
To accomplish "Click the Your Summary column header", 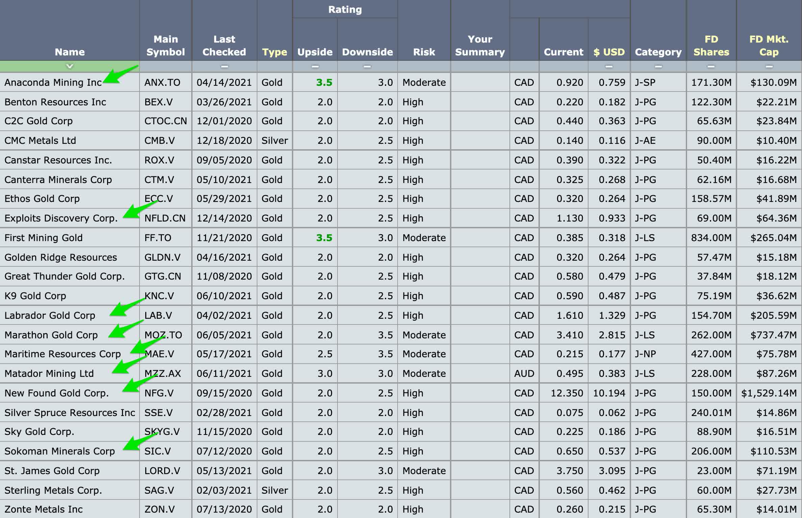I will (x=480, y=45).
